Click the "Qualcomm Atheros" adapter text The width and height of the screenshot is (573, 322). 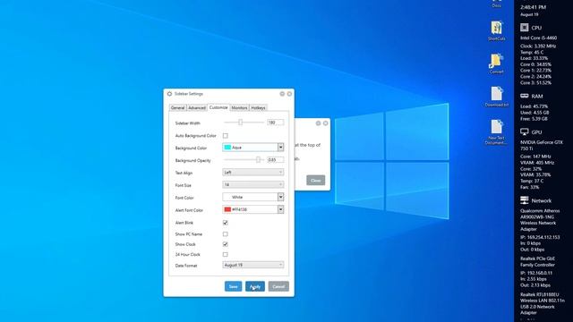tap(539, 211)
